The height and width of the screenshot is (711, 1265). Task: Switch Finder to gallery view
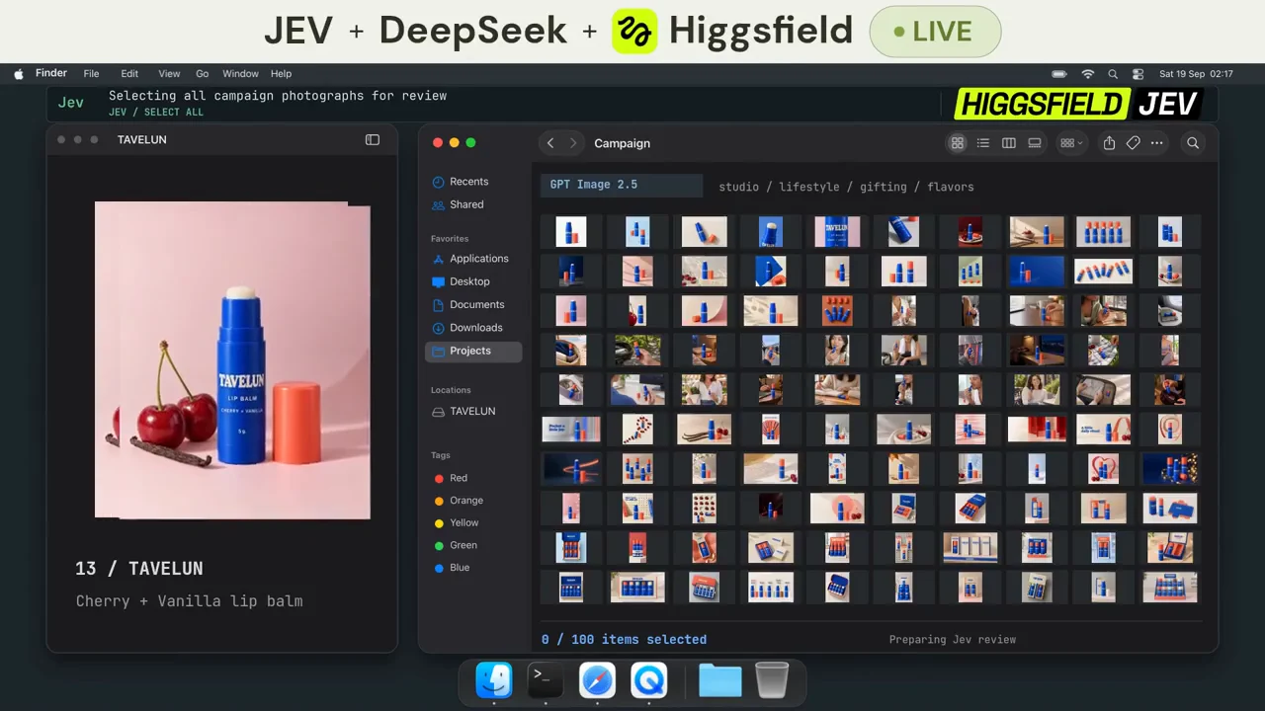tap(1034, 143)
